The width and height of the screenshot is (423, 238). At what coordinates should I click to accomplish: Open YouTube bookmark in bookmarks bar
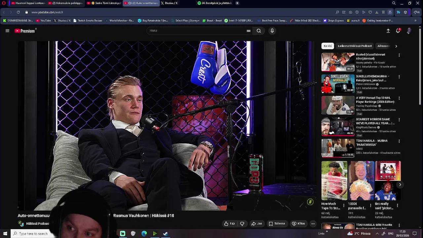[x=43, y=20]
